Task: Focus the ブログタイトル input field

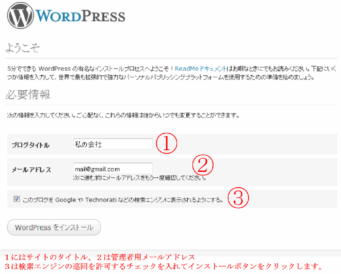Action: coord(113,144)
